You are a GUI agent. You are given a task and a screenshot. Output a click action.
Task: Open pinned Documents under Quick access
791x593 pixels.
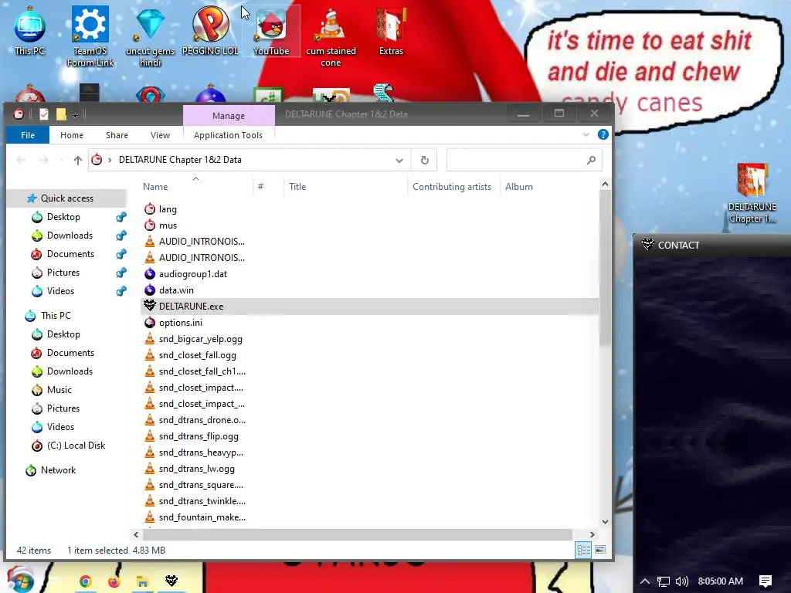(x=70, y=254)
